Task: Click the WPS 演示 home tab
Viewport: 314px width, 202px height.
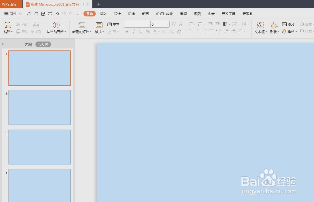Action: pos(11,4)
